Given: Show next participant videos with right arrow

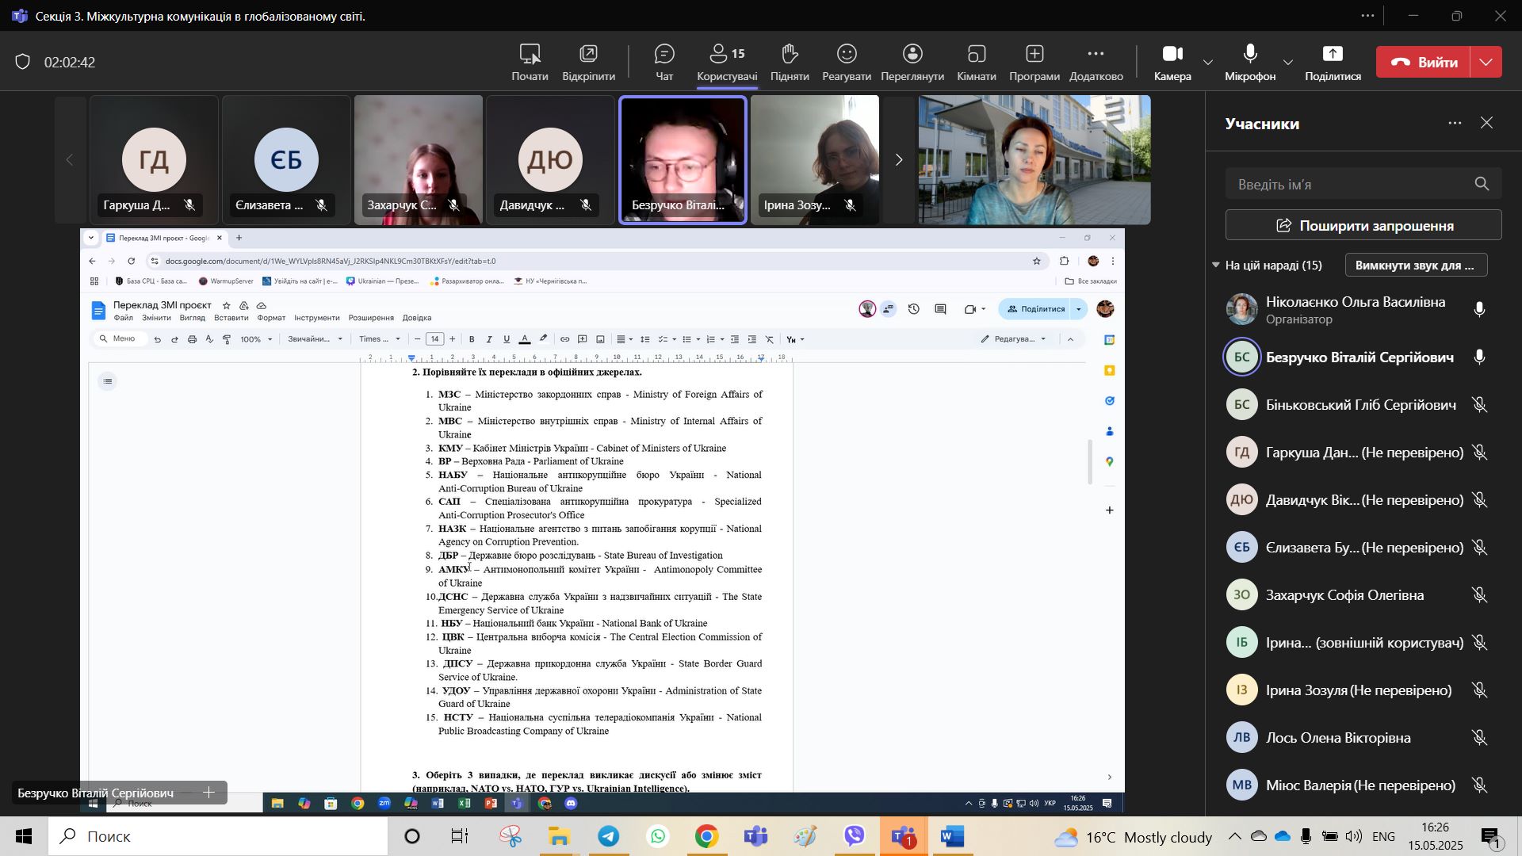Looking at the screenshot, I should 899,160.
